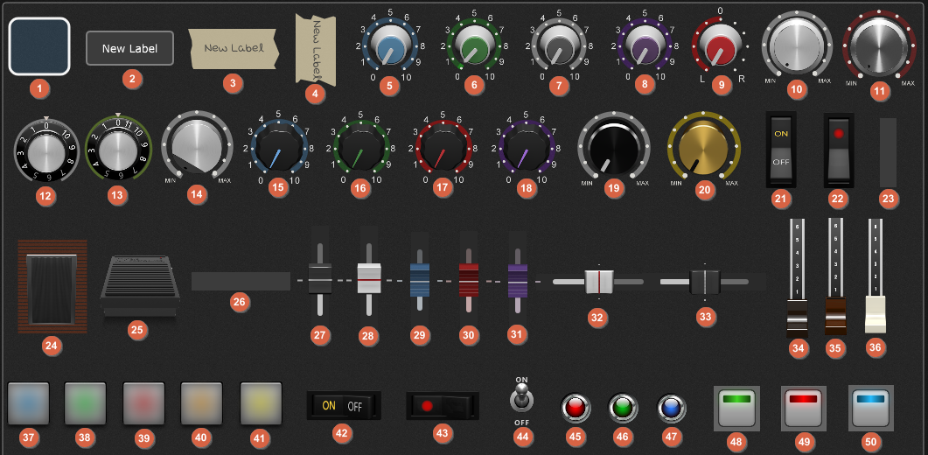Select the wah pedal with red brick frame
The image size is (928, 455).
tap(52, 287)
